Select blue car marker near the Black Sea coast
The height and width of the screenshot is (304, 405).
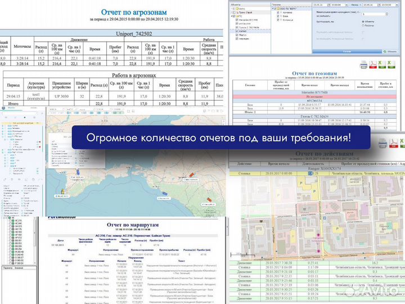coord(164,193)
